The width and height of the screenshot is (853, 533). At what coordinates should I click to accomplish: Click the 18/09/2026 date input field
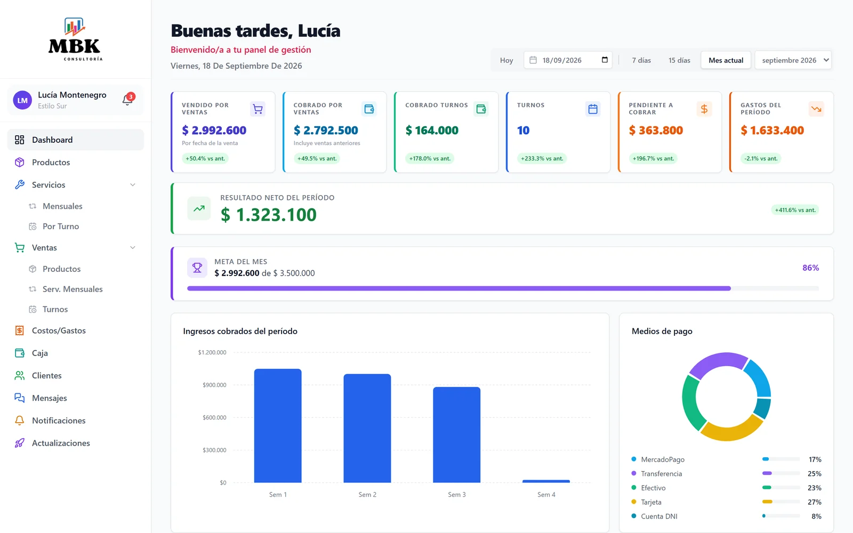568,60
